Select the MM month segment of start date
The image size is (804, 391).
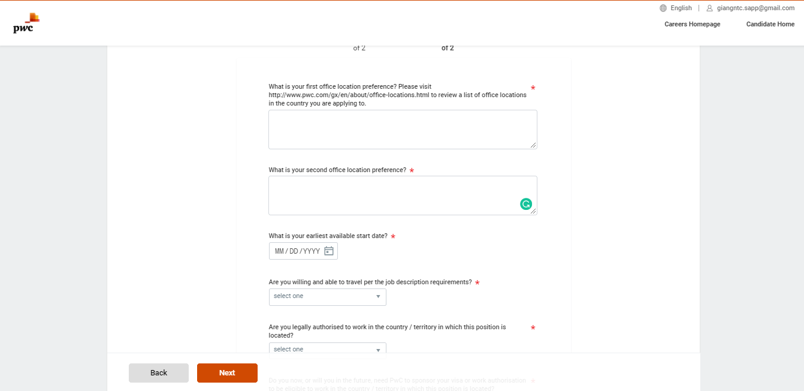(279, 251)
